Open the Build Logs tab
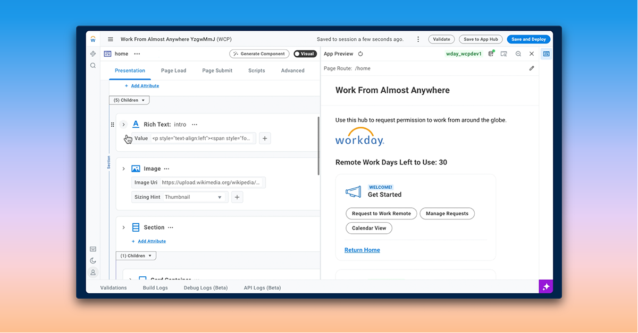This screenshot has height=333, width=638. point(155,288)
